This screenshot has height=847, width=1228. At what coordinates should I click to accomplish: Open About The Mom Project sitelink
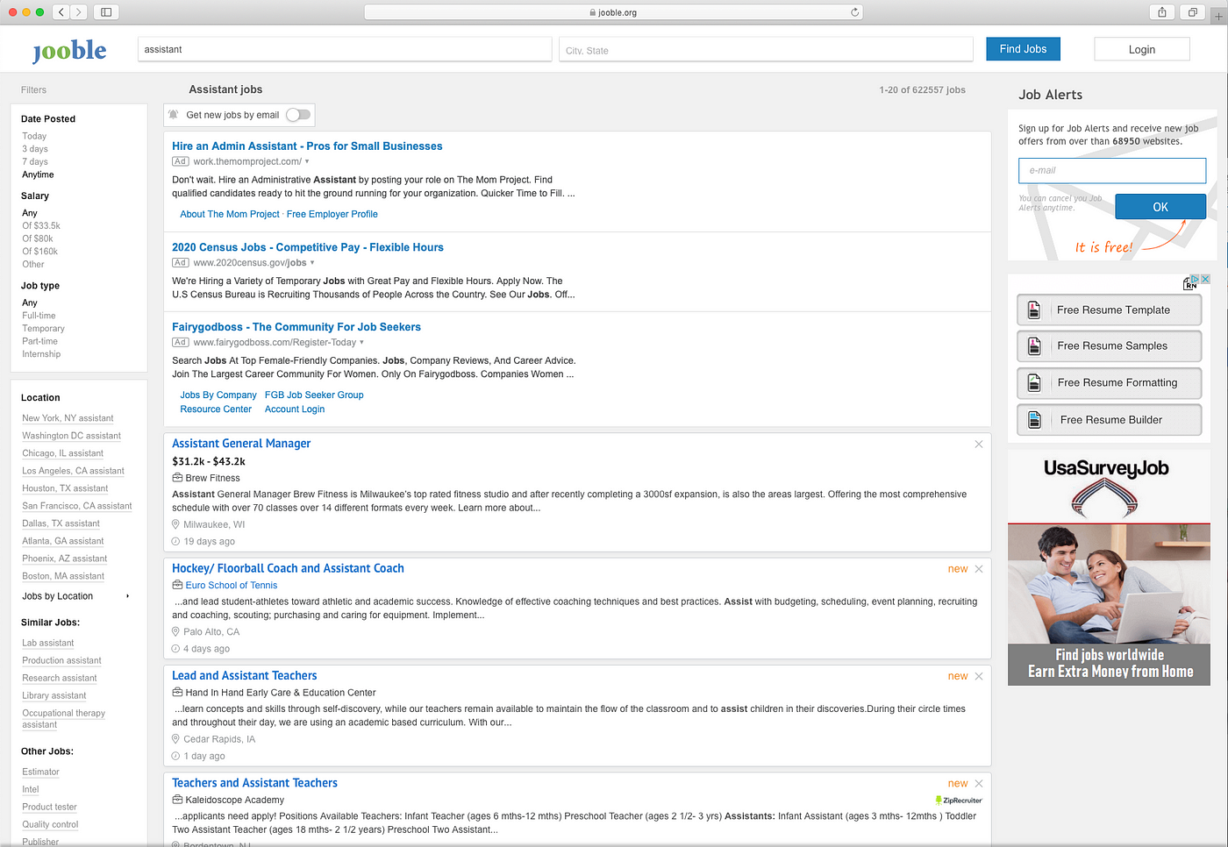(x=230, y=214)
